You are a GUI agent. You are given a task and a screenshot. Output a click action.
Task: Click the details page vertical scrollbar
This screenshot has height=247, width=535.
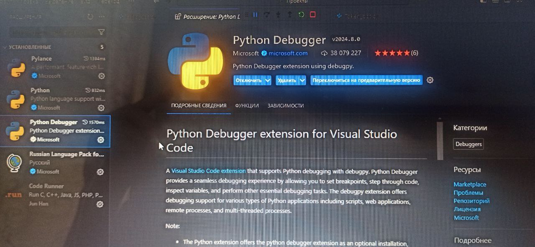pos(440,141)
